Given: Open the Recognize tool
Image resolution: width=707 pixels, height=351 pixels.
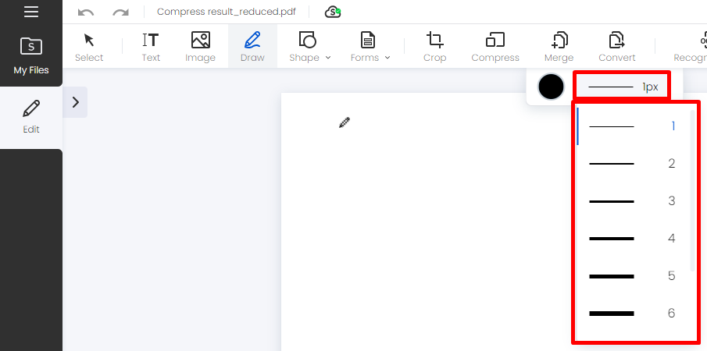Looking at the screenshot, I should [690, 47].
